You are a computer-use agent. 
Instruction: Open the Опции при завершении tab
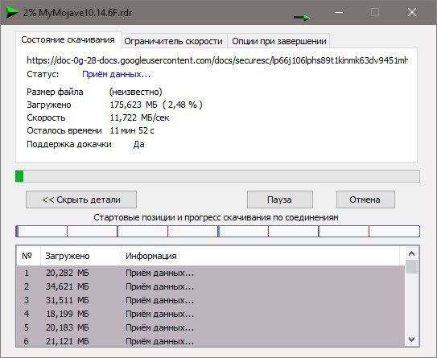(279, 41)
